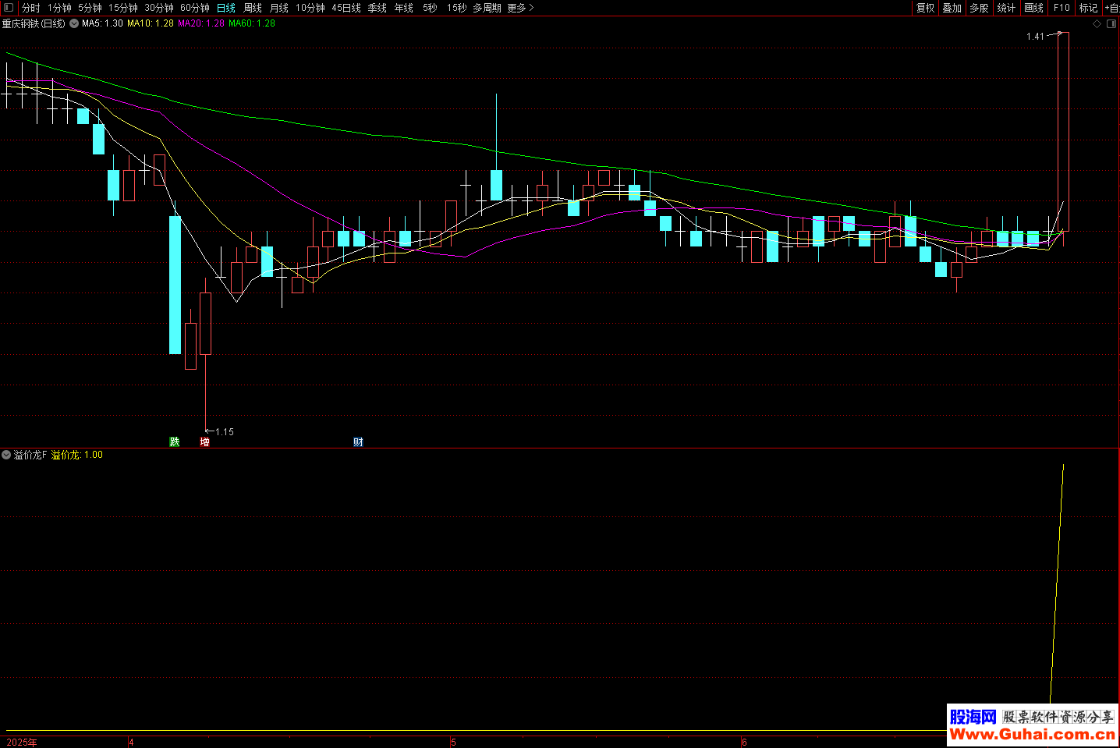1120x748 pixels.
Task: Open the 多周期 multi-period view
Action: [x=487, y=8]
